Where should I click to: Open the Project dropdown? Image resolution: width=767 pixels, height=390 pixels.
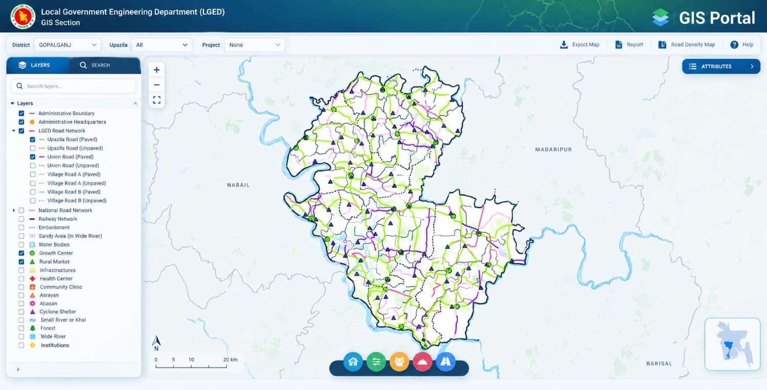(255, 45)
